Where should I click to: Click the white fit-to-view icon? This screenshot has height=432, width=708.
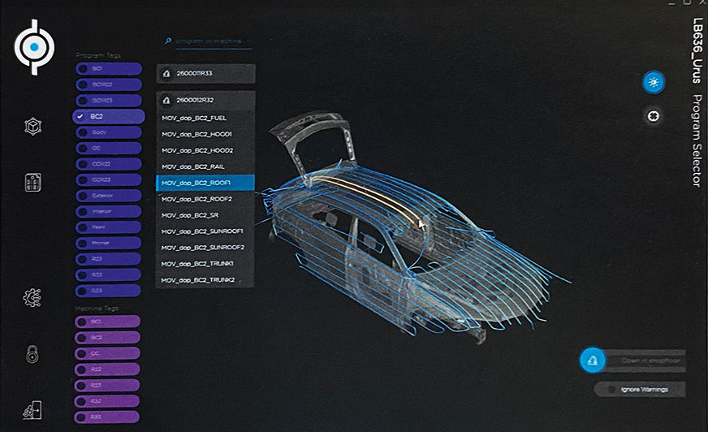coord(653,115)
